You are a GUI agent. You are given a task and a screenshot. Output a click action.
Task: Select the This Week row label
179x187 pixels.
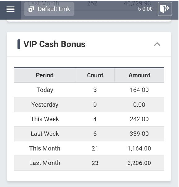(45, 119)
